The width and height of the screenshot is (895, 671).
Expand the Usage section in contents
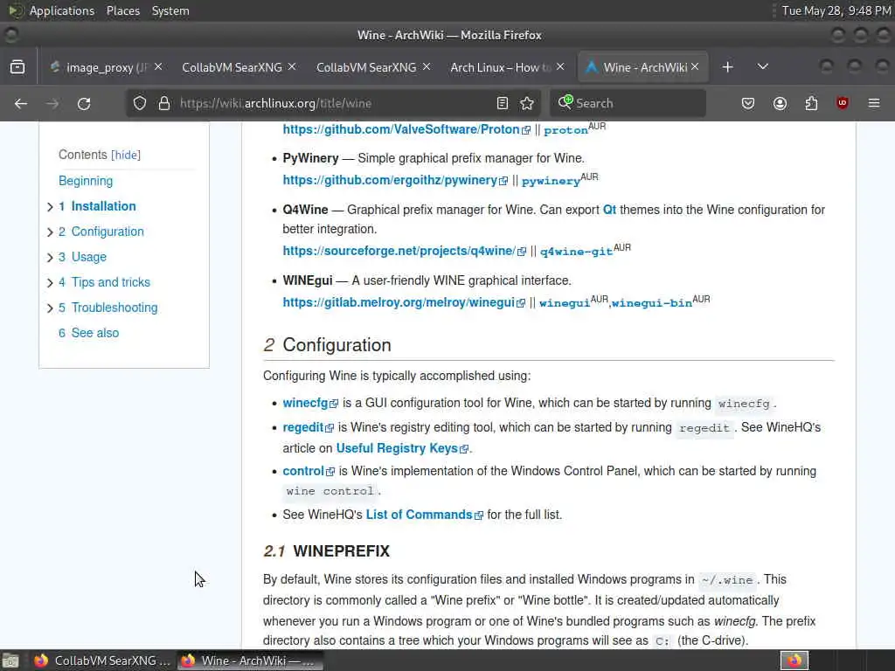pyautogui.click(x=50, y=258)
